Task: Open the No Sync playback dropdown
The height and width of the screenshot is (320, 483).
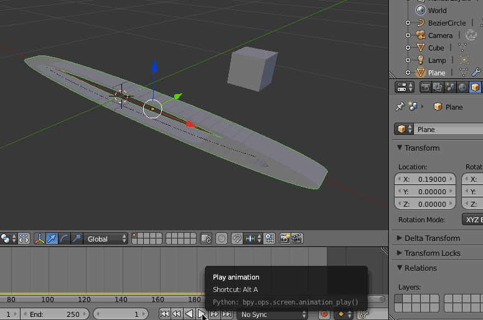Action: tap(272, 314)
